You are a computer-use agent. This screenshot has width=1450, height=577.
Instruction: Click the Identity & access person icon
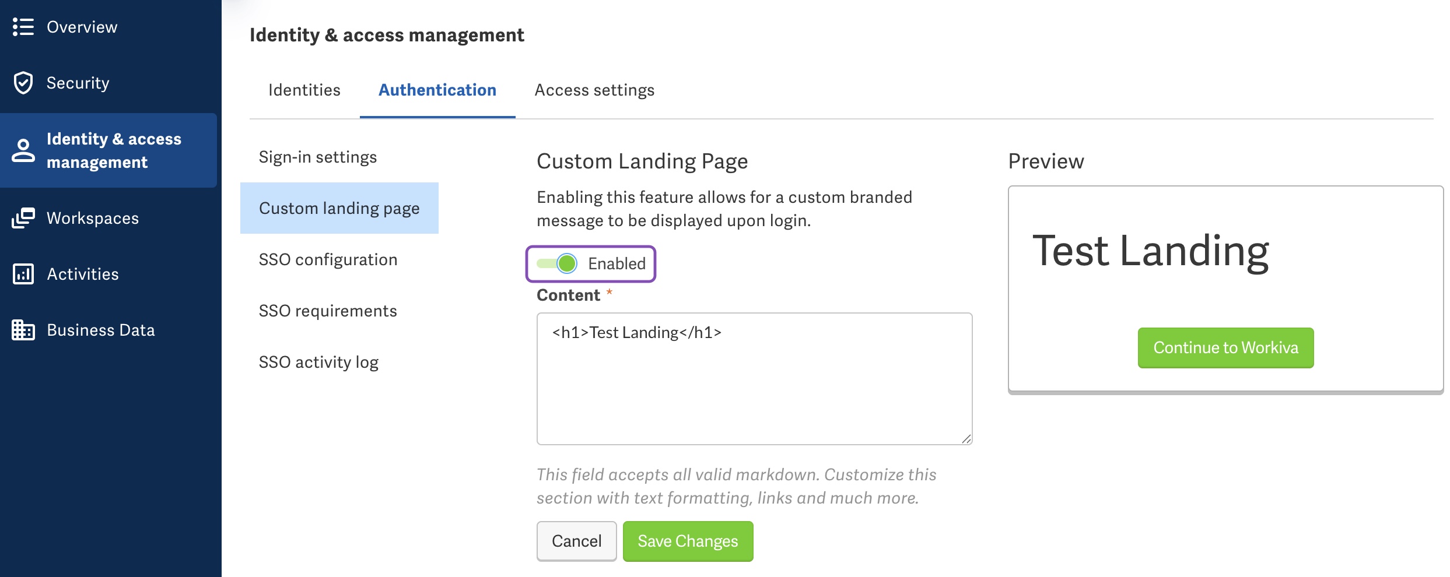pos(23,150)
